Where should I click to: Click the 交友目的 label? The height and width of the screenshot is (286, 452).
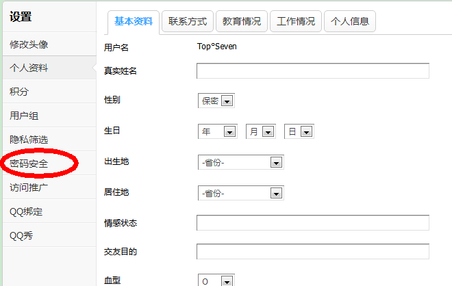tap(121, 252)
